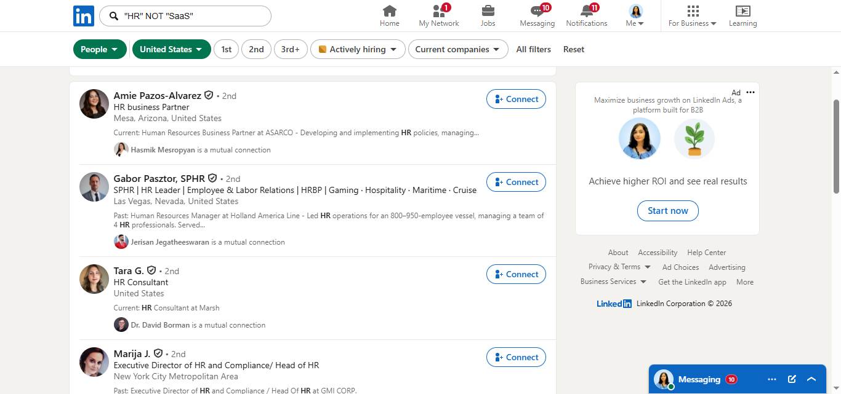Click the search magnifier icon

[113, 16]
